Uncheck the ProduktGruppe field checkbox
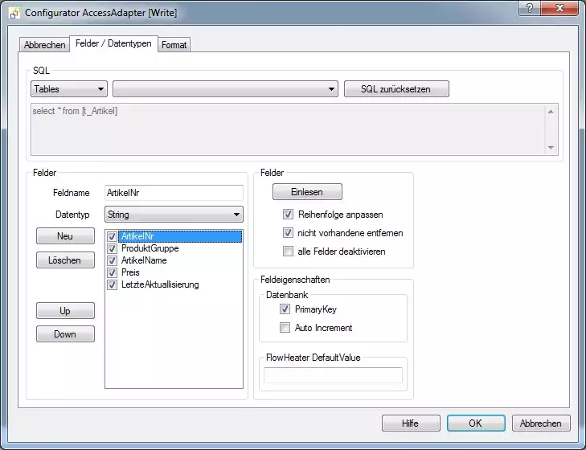Screen dimensions: 586x450 (113, 248)
